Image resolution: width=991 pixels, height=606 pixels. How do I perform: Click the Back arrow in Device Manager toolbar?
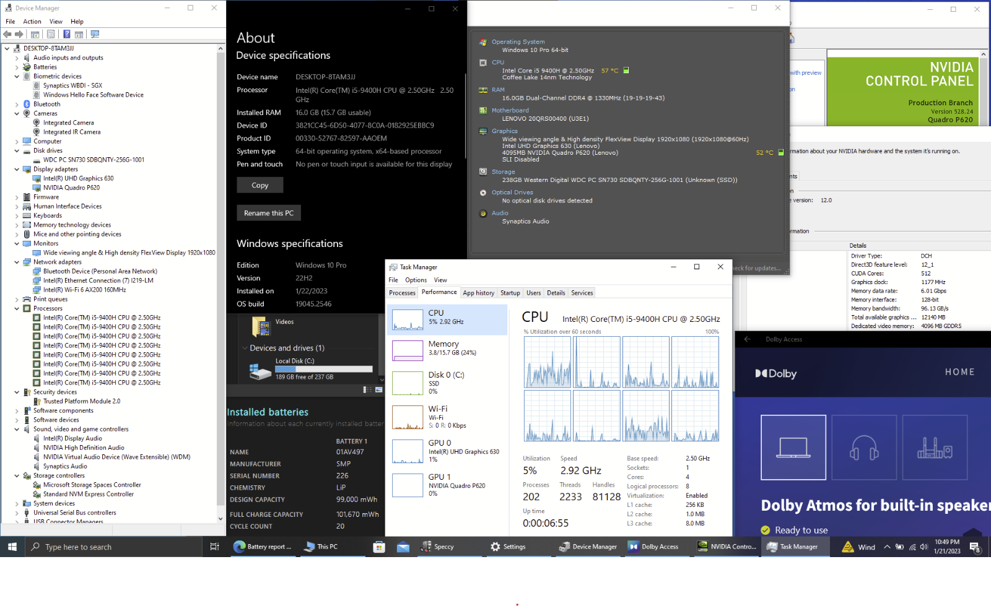coord(7,34)
